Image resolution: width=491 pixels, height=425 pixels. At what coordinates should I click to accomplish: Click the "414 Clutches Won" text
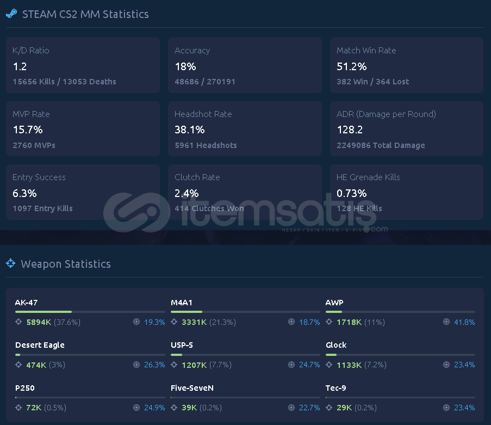point(209,208)
